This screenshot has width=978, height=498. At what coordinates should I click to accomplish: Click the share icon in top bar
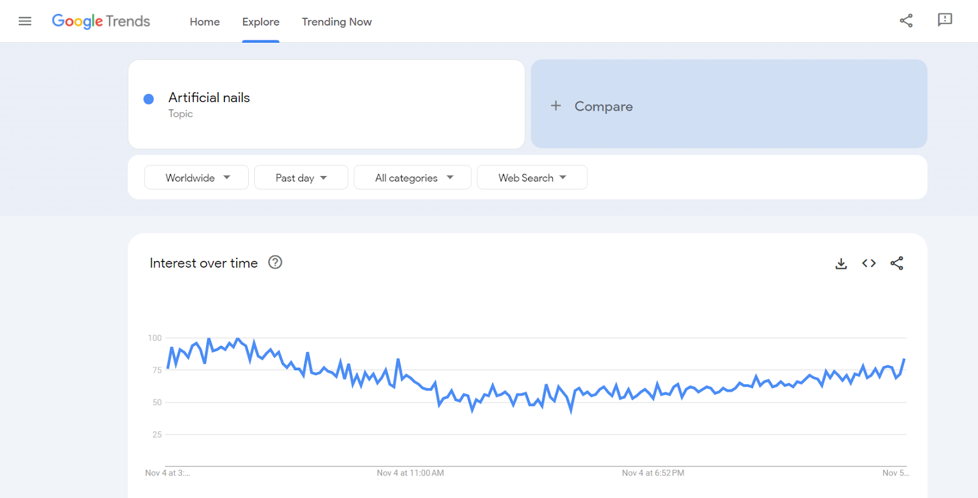[x=906, y=21]
